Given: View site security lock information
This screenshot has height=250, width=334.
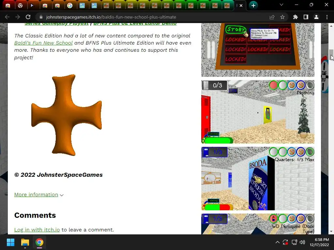Looking at the screenshot, I should click(x=41, y=17).
